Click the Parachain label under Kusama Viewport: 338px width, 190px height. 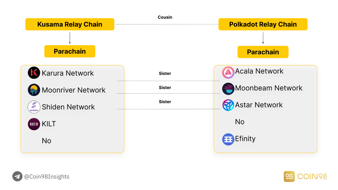[70, 51]
